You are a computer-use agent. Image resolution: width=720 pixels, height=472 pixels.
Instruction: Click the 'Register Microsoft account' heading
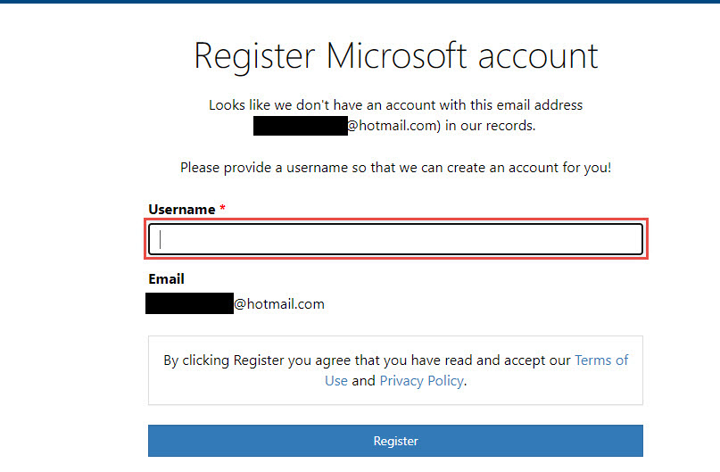395,56
